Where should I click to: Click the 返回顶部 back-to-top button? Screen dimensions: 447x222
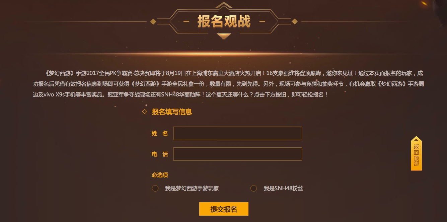[416, 154]
